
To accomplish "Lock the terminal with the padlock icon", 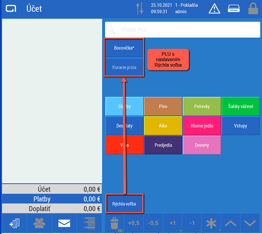I will [x=253, y=8].
